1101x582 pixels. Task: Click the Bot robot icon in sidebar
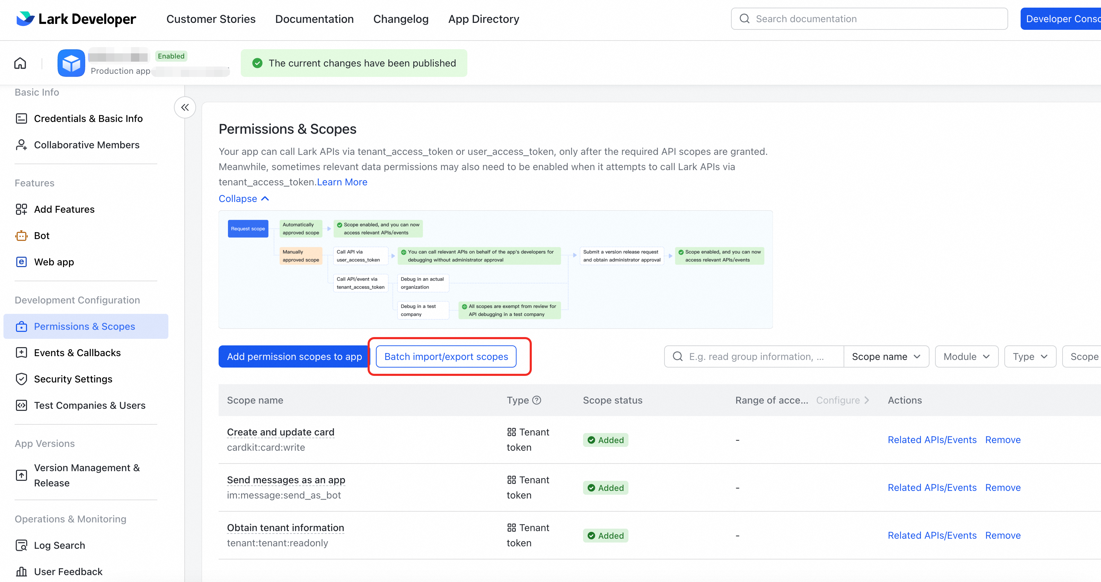pyautogui.click(x=21, y=236)
